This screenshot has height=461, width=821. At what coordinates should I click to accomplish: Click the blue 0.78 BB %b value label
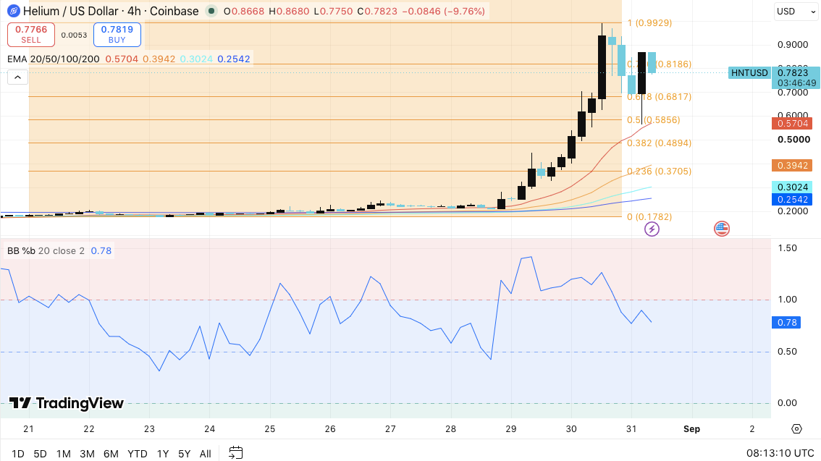coord(787,322)
